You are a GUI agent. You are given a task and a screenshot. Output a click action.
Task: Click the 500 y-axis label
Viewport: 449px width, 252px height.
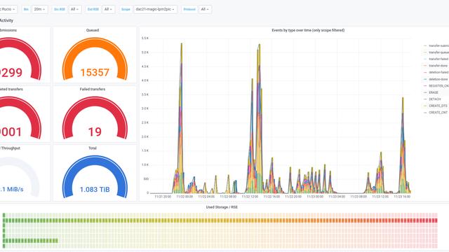[x=146, y=179]
